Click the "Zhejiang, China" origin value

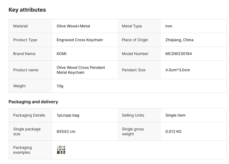pos(179,40)
